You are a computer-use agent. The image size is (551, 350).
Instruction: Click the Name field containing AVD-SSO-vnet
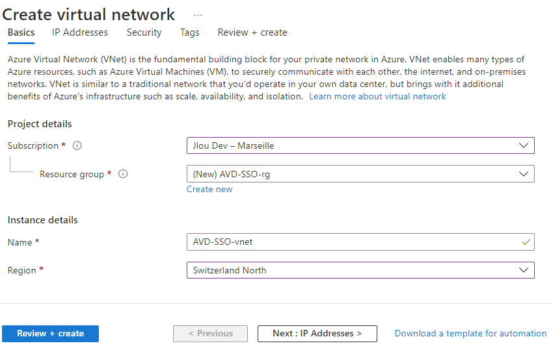[360, 242]
